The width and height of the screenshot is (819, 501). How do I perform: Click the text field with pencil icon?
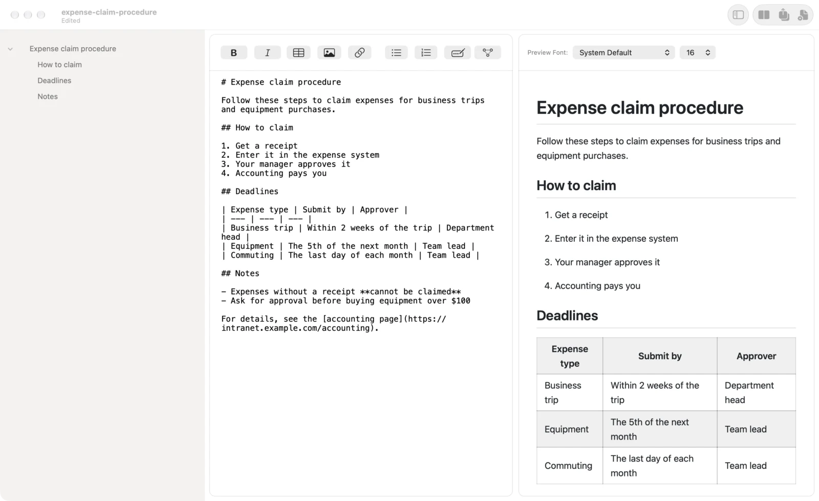click(x=458, y=52)
